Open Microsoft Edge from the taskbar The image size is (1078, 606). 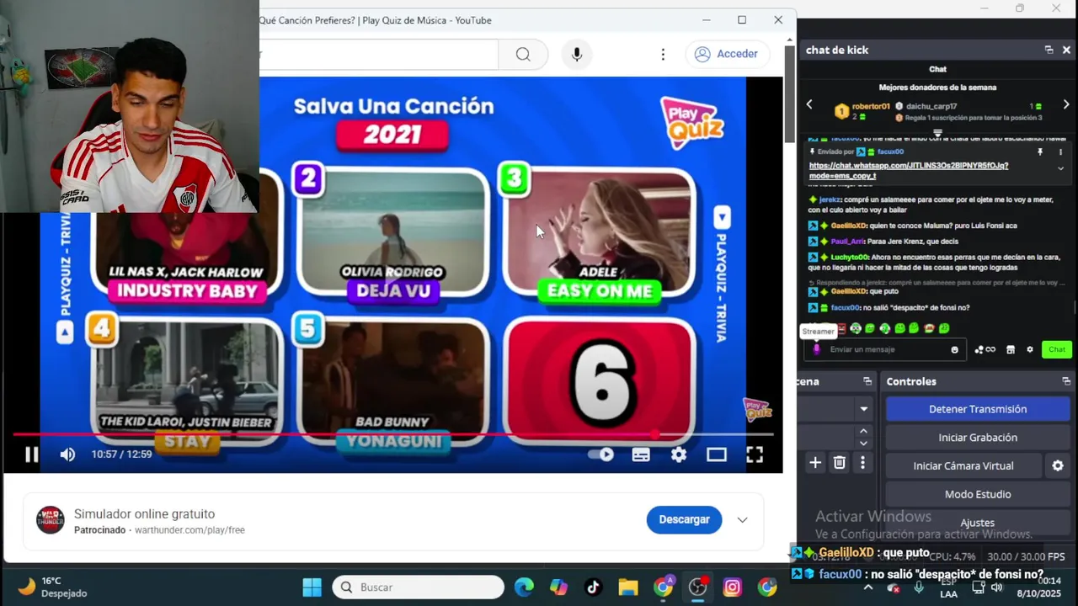click(x=524, y=587)
